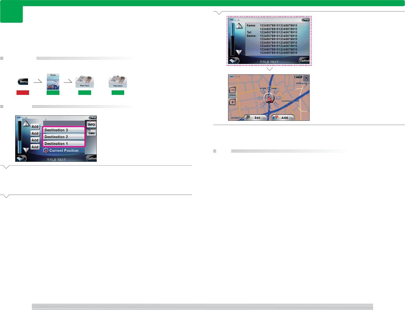Move the map to the upper-left

point(263,91)
